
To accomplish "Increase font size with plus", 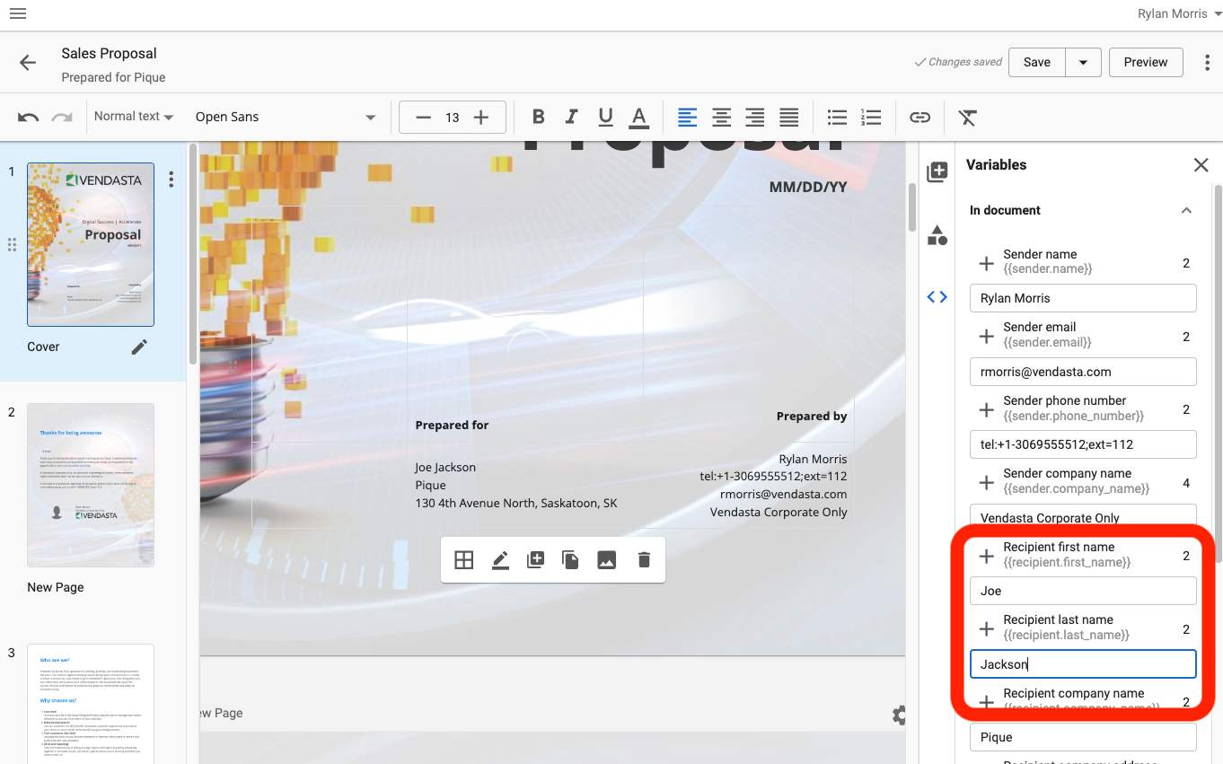I will pos(481,118).
